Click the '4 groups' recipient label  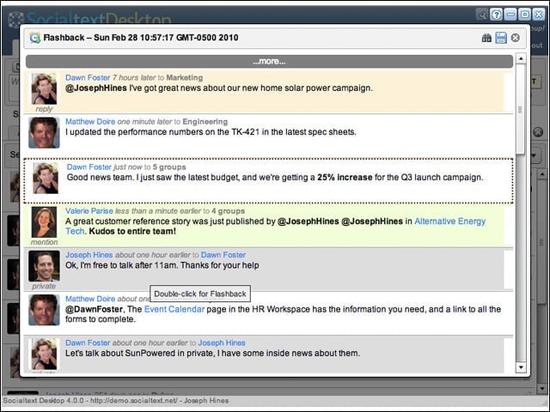pyautogui.click(x=228, y=211)
